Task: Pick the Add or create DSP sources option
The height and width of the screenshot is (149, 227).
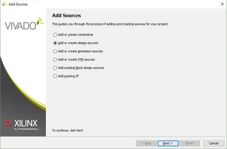Action: 74,59
